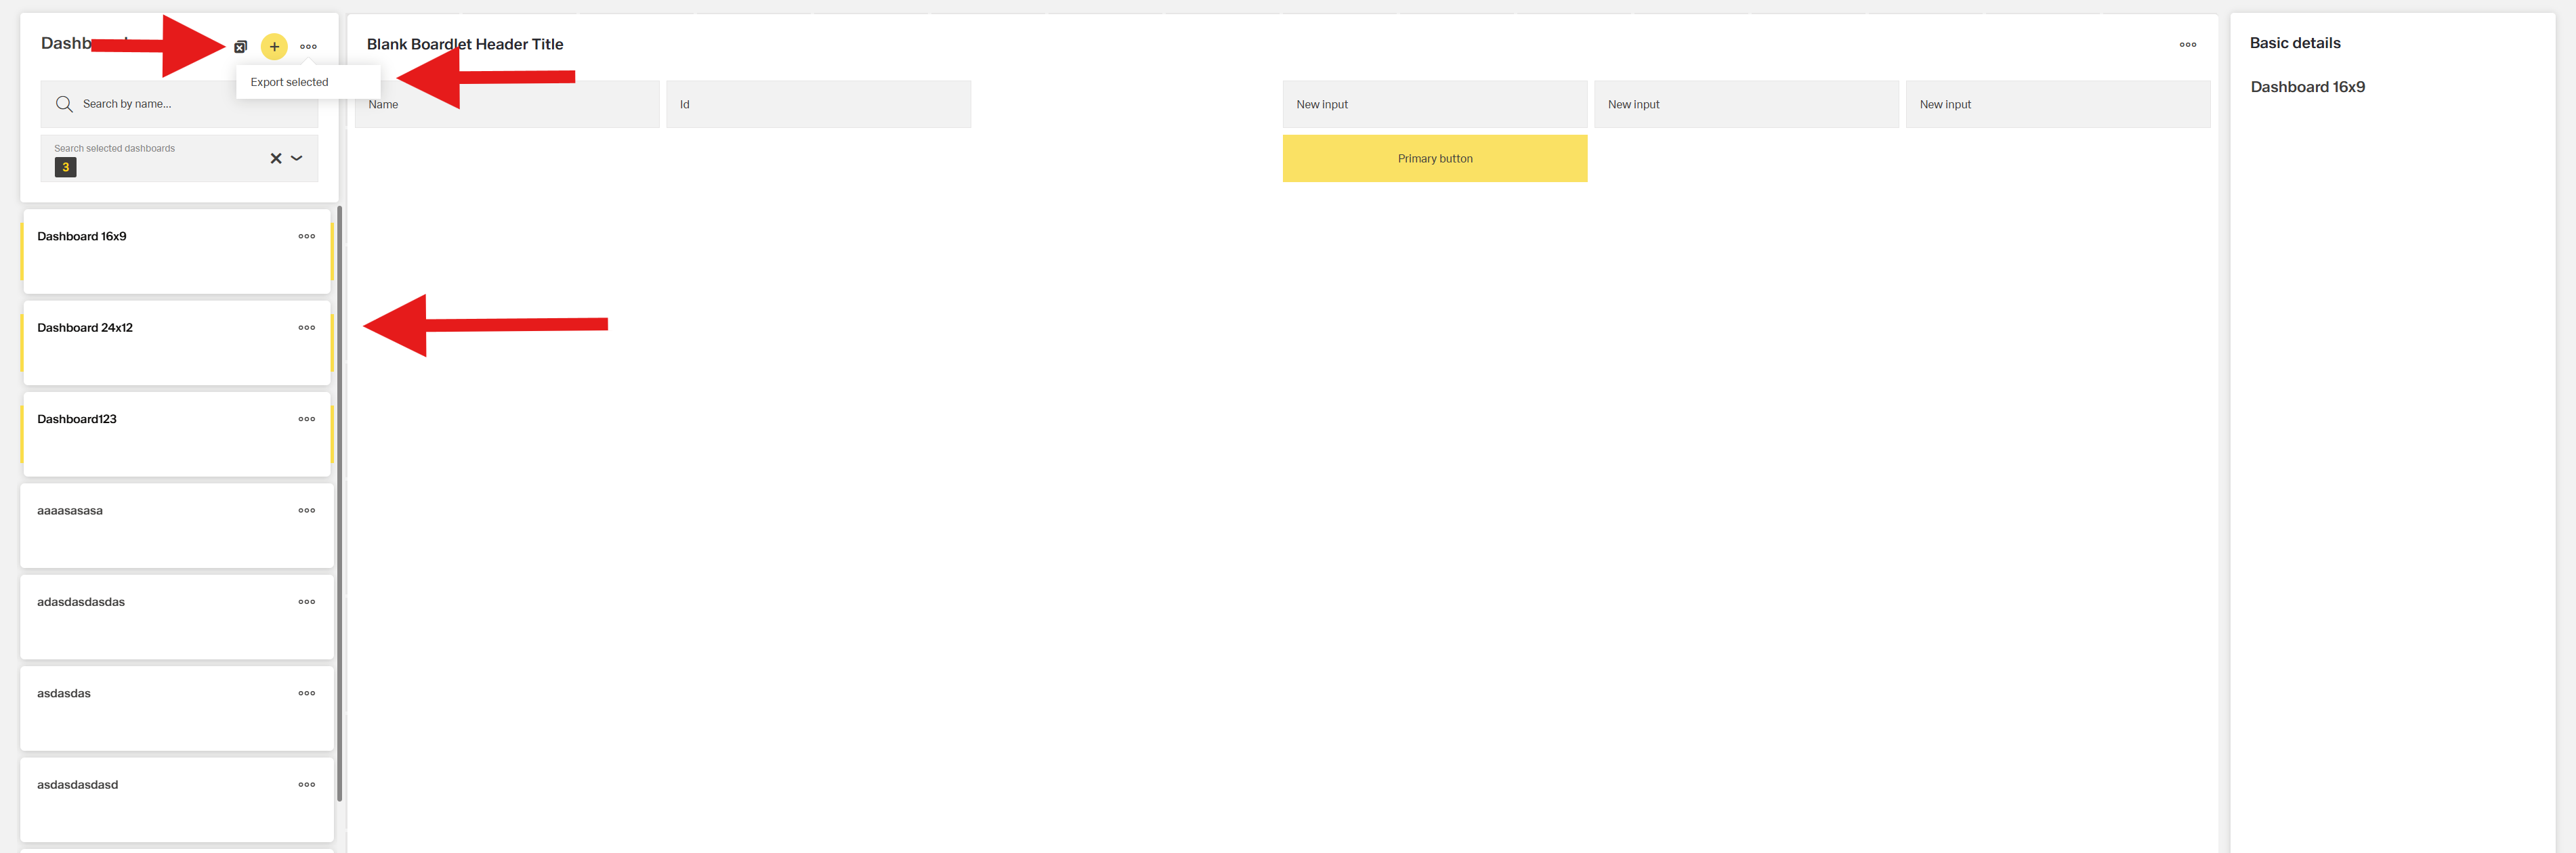2576x853 pixels.
Task: Click the magnifier search icon
Action: pos(64,104)
